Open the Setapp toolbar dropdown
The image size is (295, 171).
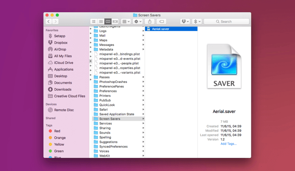pos(197,22)
